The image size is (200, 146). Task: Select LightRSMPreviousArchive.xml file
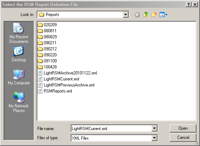pos(66,85)
